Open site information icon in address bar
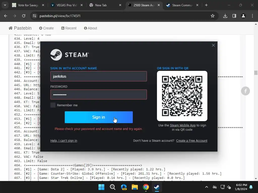 click(35, 16)
